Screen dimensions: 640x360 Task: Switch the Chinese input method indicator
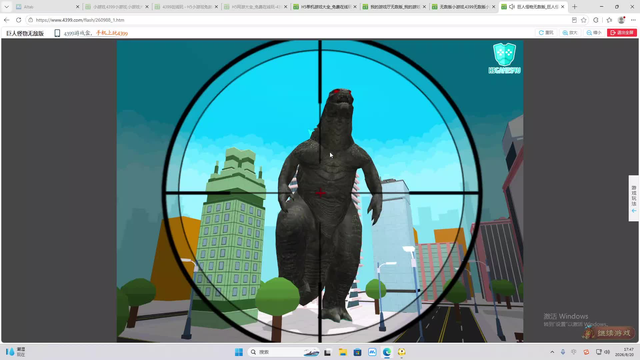574,352
